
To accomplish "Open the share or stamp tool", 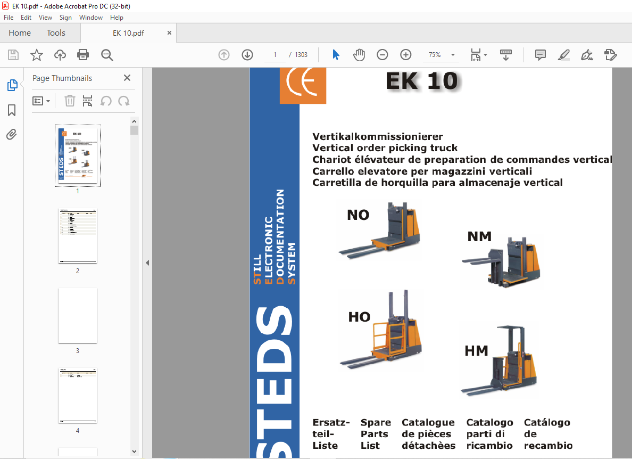I will [x=611, y=55].
